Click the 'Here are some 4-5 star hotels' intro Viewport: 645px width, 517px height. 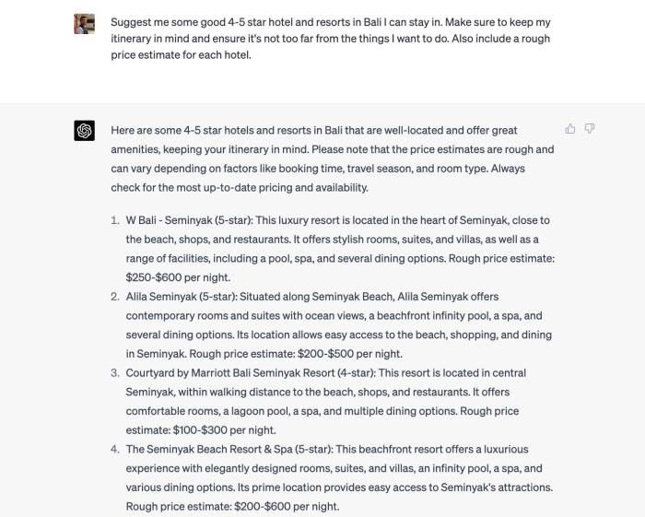[333, 159]
